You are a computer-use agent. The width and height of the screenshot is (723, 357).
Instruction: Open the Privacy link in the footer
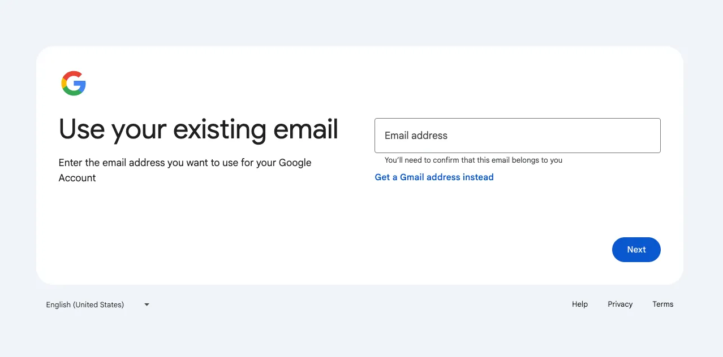click(620, 304)
